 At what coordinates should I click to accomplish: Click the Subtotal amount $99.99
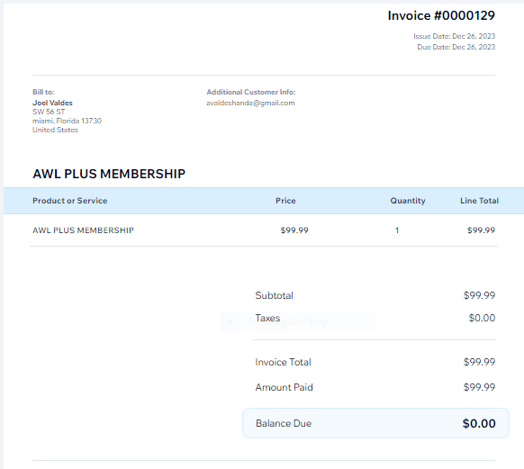coord(479,295)
